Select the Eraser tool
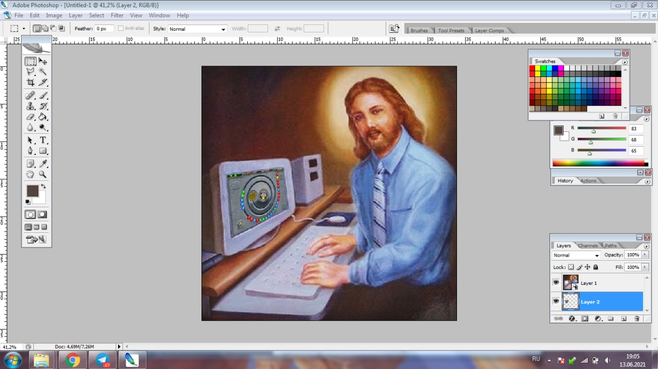 pyautogui.click(x=30, y=117)
